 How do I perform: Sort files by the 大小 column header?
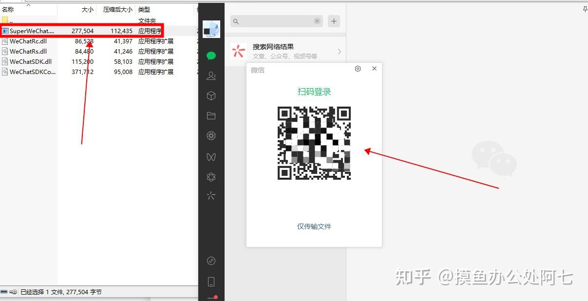click(87, 9)
